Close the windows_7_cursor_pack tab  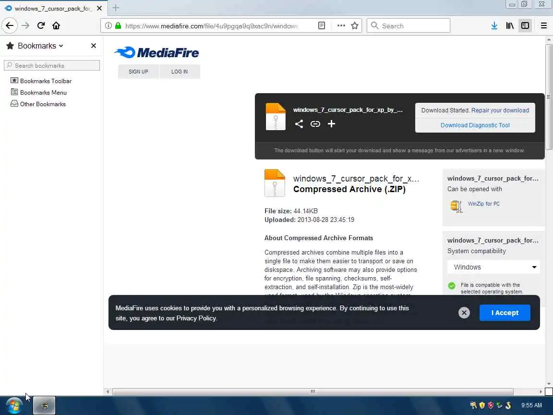tap(99, 8)
